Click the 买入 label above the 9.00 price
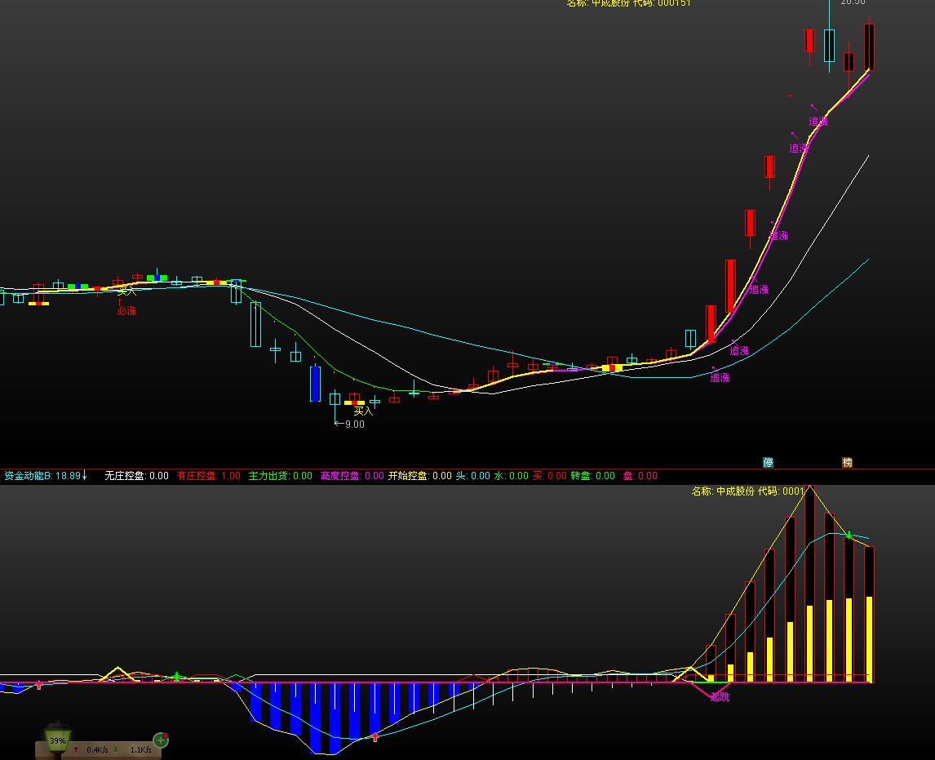The height and width of the screenshot is (760, 935). 362,411
